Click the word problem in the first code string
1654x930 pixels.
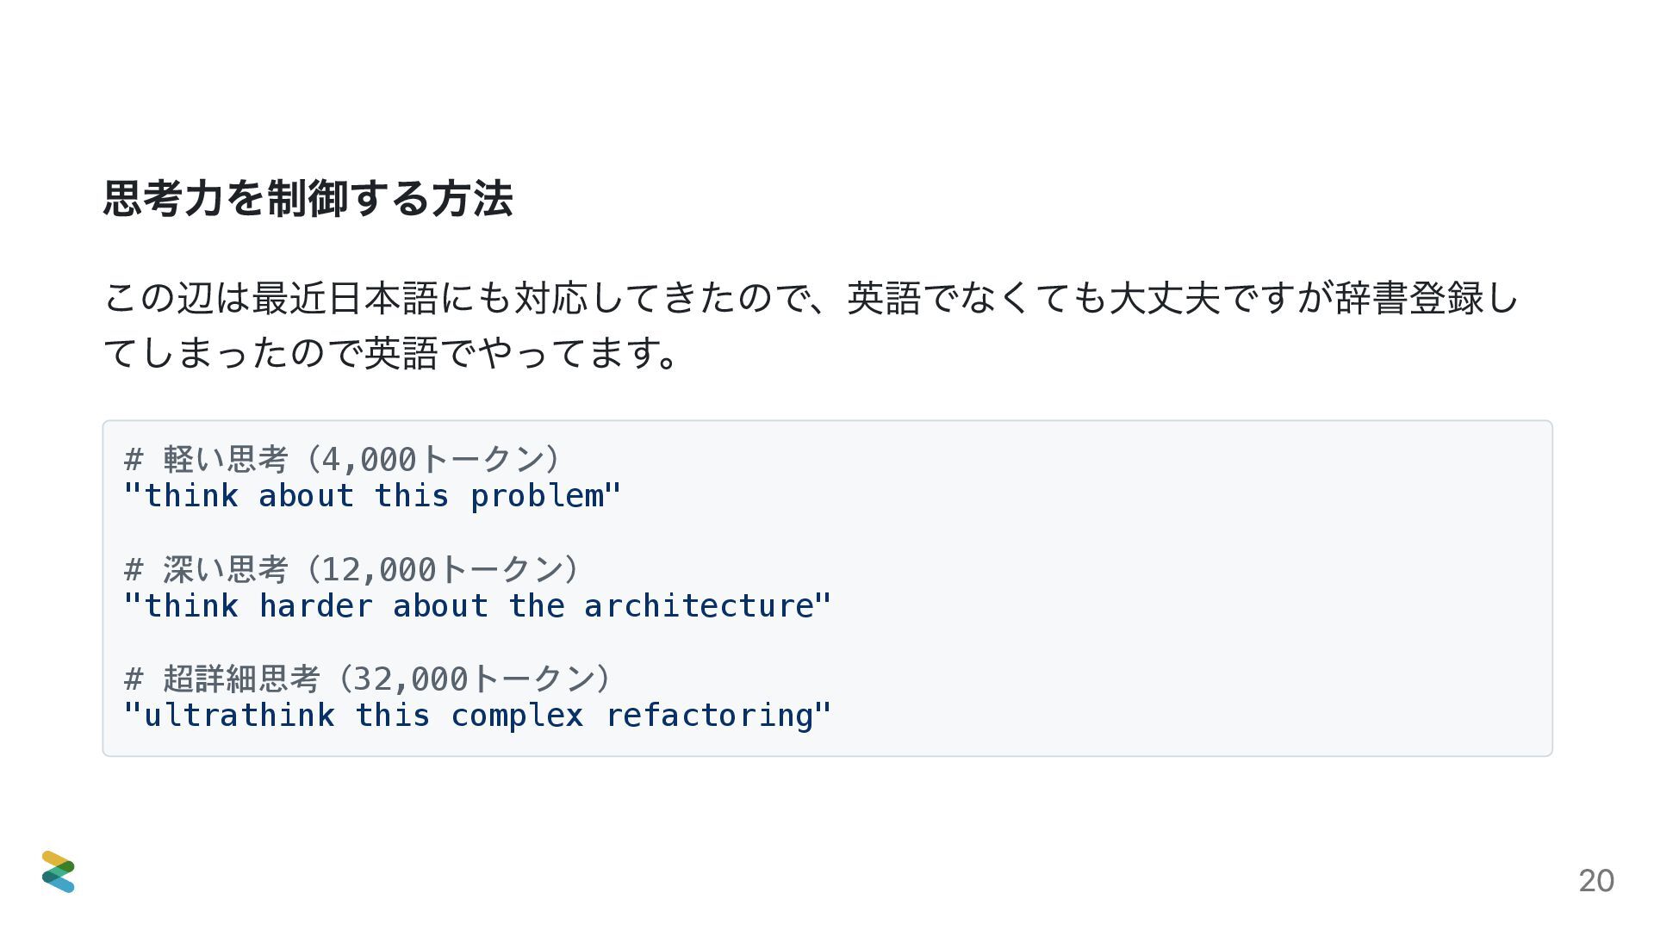click(537, 497)
